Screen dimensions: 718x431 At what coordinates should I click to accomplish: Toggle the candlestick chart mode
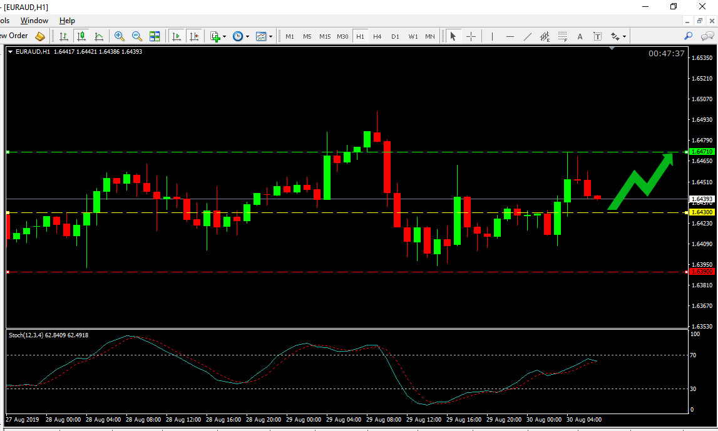(81, 36)
